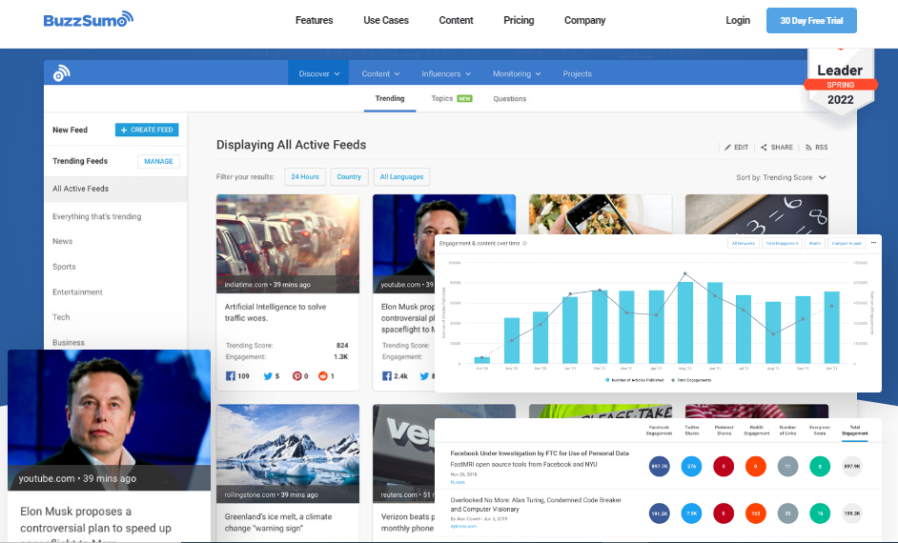
Task: Click the Share icon beside SHARE
Action: [764, 147]
